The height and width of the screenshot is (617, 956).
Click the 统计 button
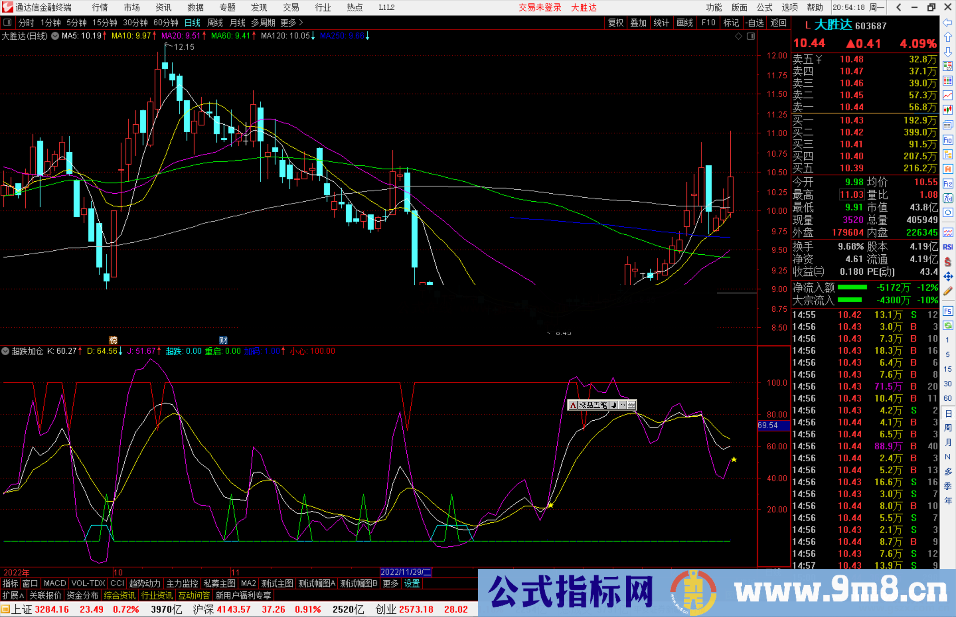(x=661, y=23)
